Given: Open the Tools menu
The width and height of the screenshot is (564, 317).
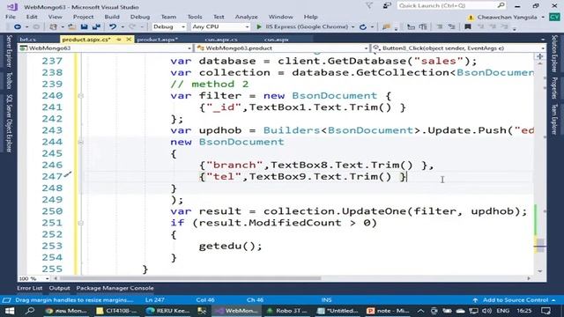Looking at the screenshot, I should 195,17.
